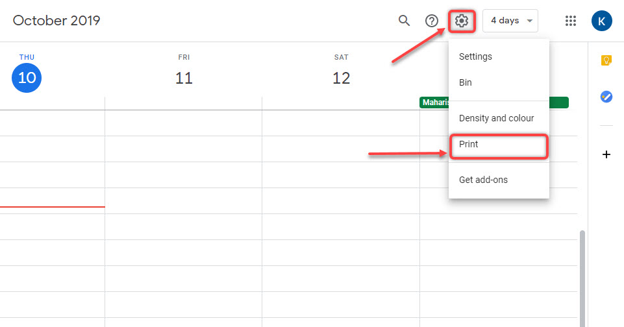The image size is (624, 327).
Task: Expand the 4 days view dropdown
Action: 510,21
